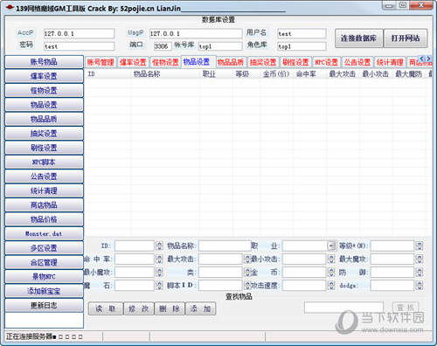Image resolution: width=437 pixels, height=346 pixels.
Task: Click the MsgIP address input field
Action: click(196, 33)
